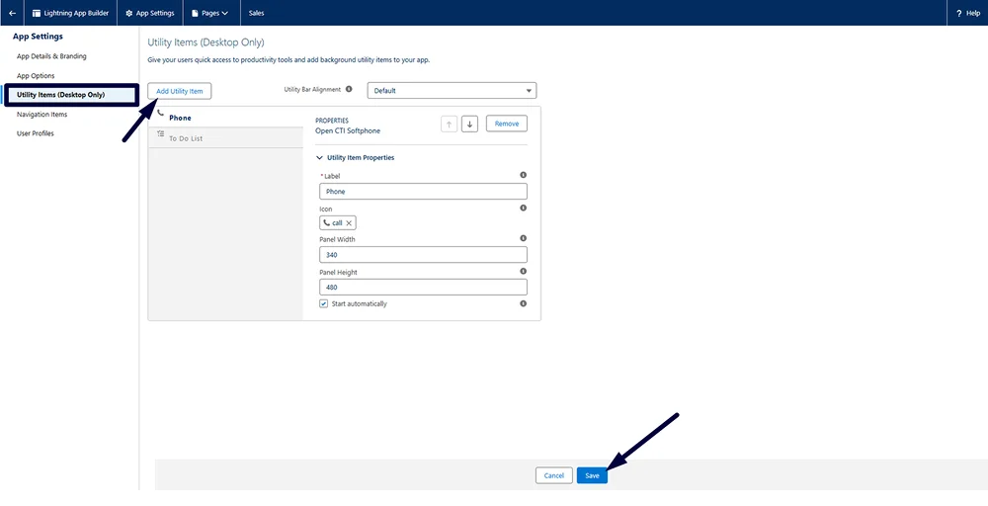The width and height of the screenshot is (988, 506).
Task: Show Utility Bar Alignment info tooltip
Action: point(349,90)
